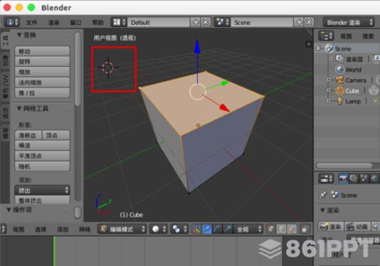
Task: Toggle the 3D manipulator axis icon
Action: click(196, 229)
